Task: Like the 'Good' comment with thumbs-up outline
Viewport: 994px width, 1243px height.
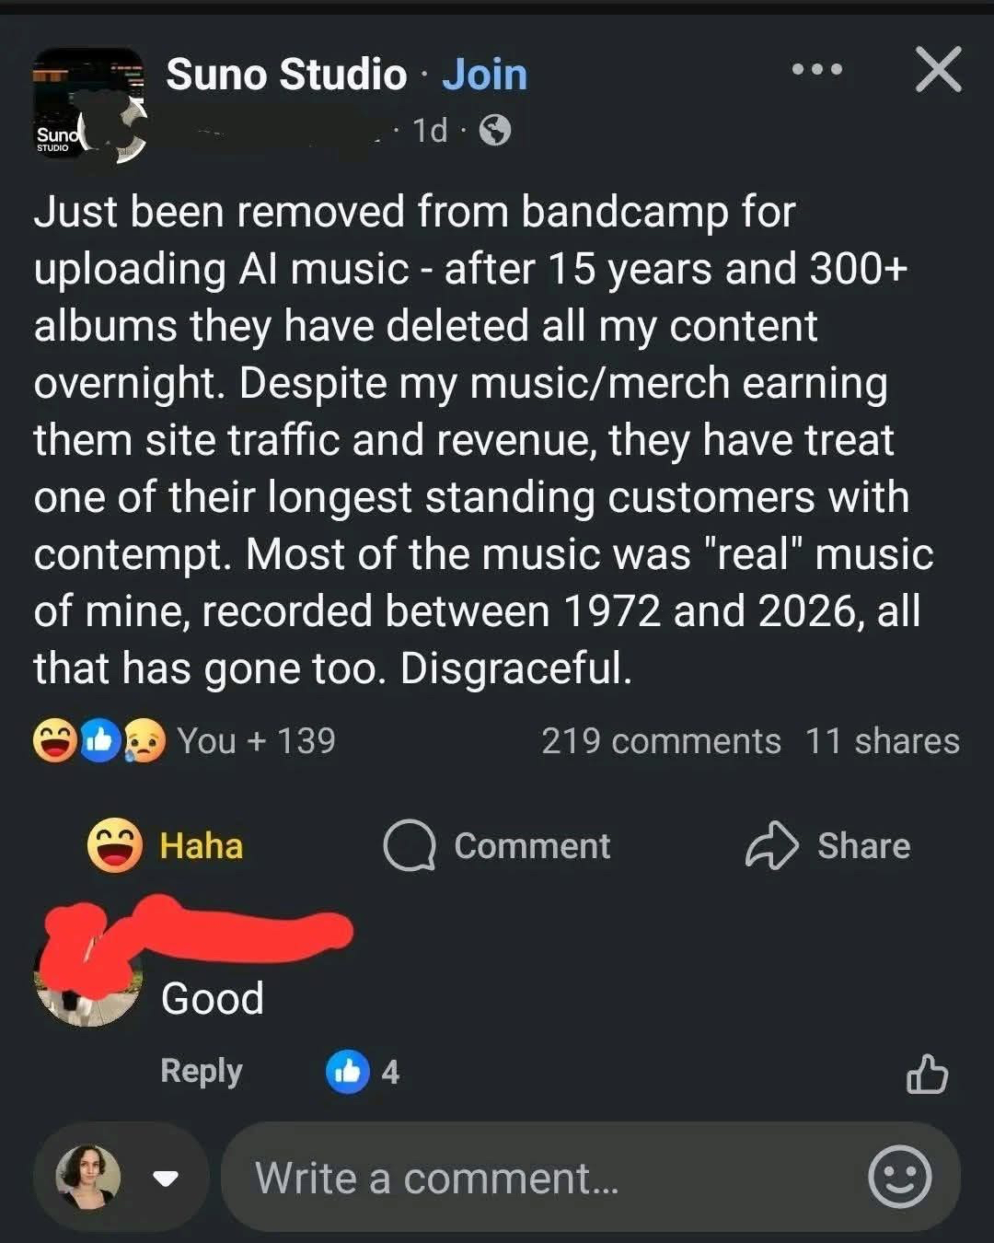Action: (x=927, y=1073)
